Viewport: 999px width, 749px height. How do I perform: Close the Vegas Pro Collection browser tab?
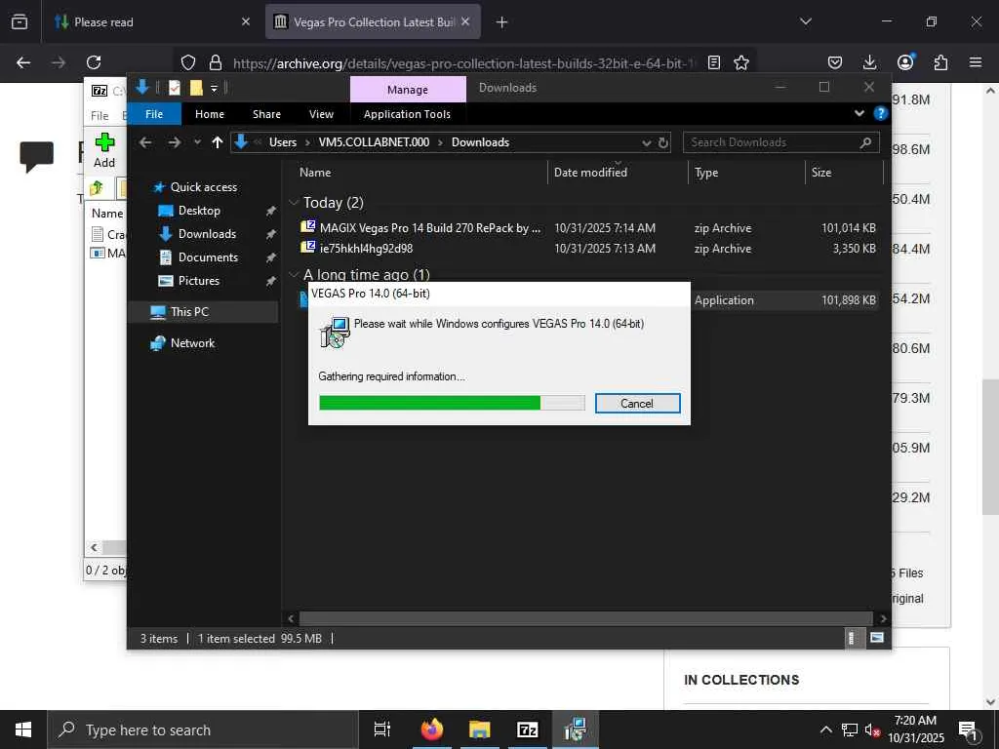click(465, 21)
